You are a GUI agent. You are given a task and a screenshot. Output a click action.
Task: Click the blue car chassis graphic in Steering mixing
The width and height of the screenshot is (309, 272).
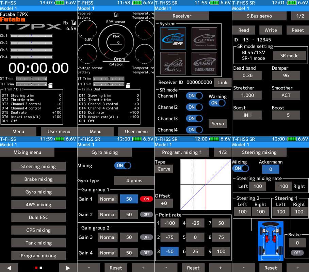point(271,241)
